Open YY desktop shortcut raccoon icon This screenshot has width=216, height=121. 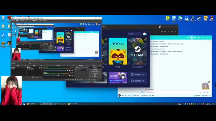[205, 19]
